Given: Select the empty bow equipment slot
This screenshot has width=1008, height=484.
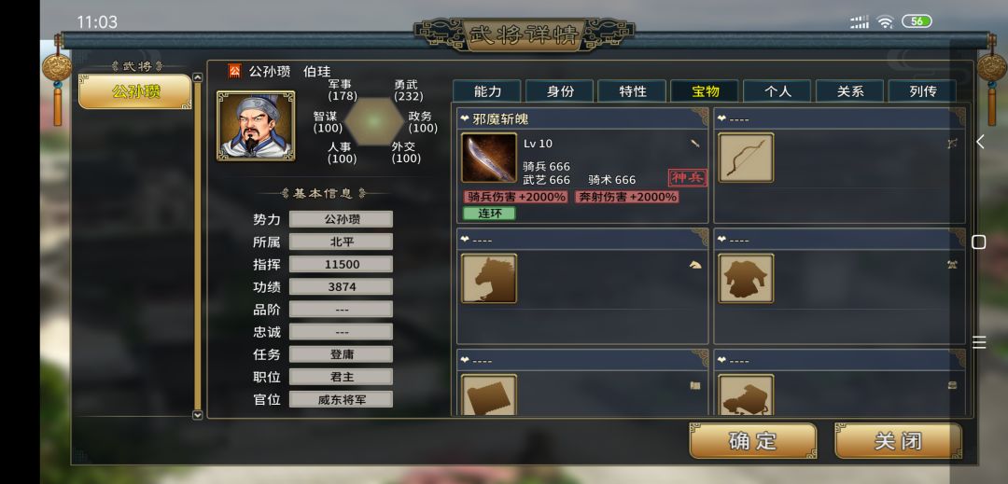Looking at the screenshot, I should click(x=746, y=158).
